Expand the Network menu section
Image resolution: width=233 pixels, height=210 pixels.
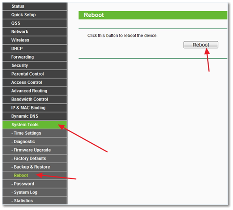coord(35,32)
